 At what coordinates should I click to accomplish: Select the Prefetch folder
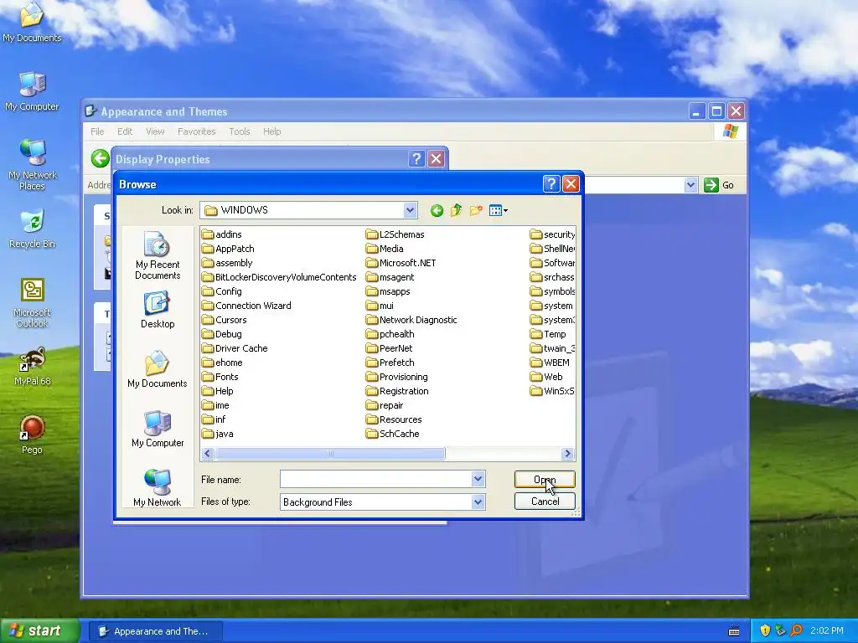pos(390,362)
